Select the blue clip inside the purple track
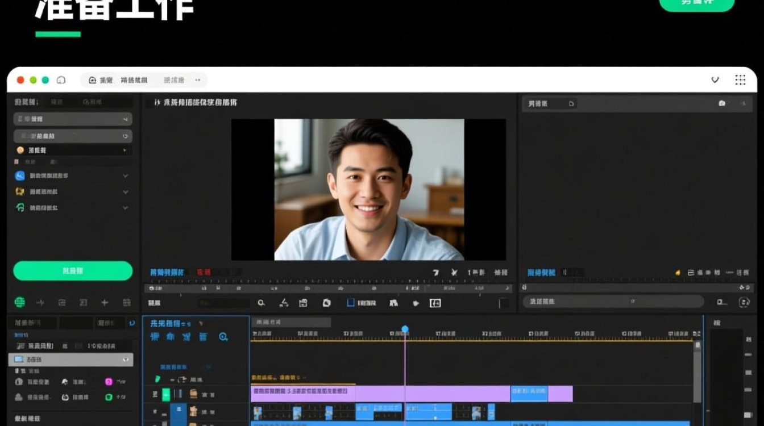Screen dimensions: 764x426 pyautogui.click(x=529, y=394)
